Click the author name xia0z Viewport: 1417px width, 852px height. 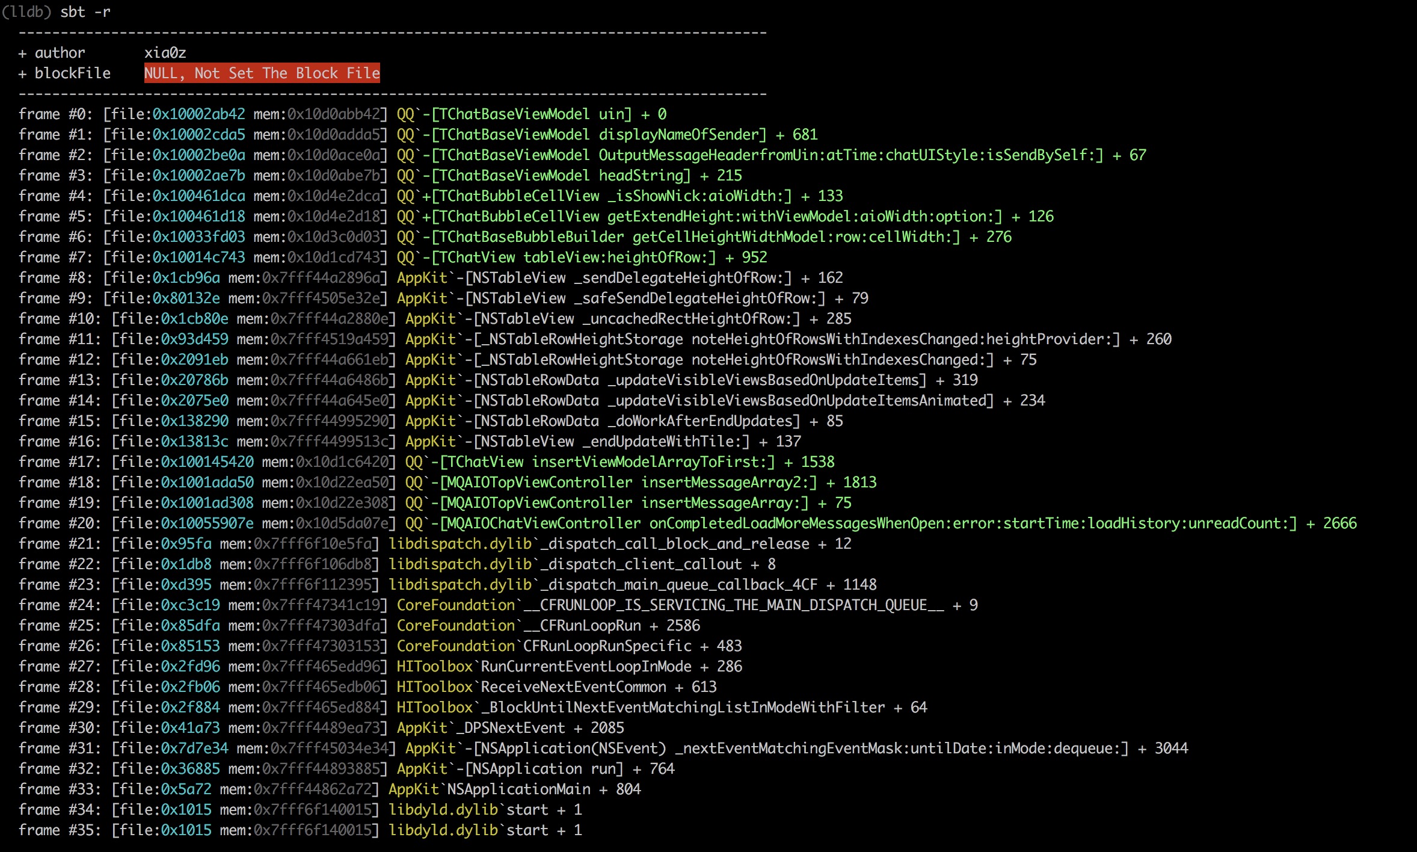click(x=165, y=53)
